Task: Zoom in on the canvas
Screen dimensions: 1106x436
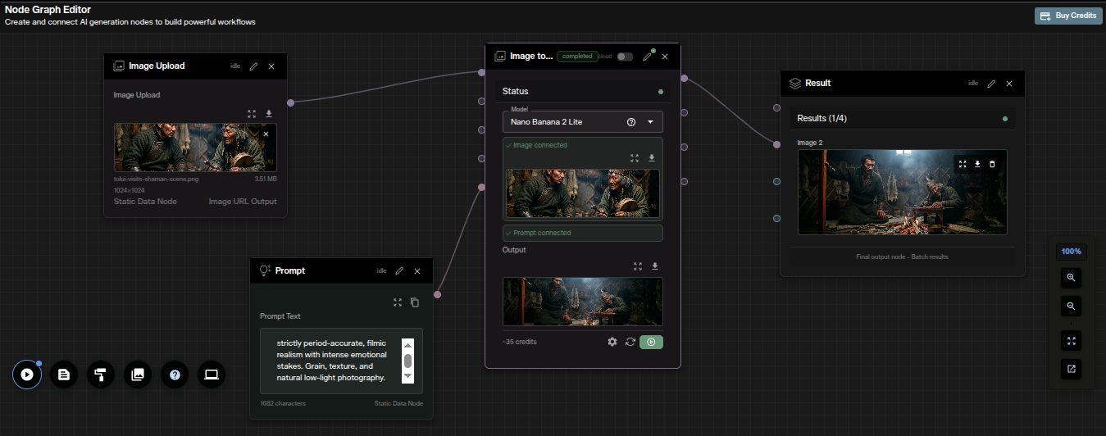Action: pyautogui.click(x=1071, y=278)
